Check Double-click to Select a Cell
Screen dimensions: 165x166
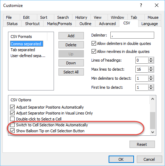click(x=12, y=119)
